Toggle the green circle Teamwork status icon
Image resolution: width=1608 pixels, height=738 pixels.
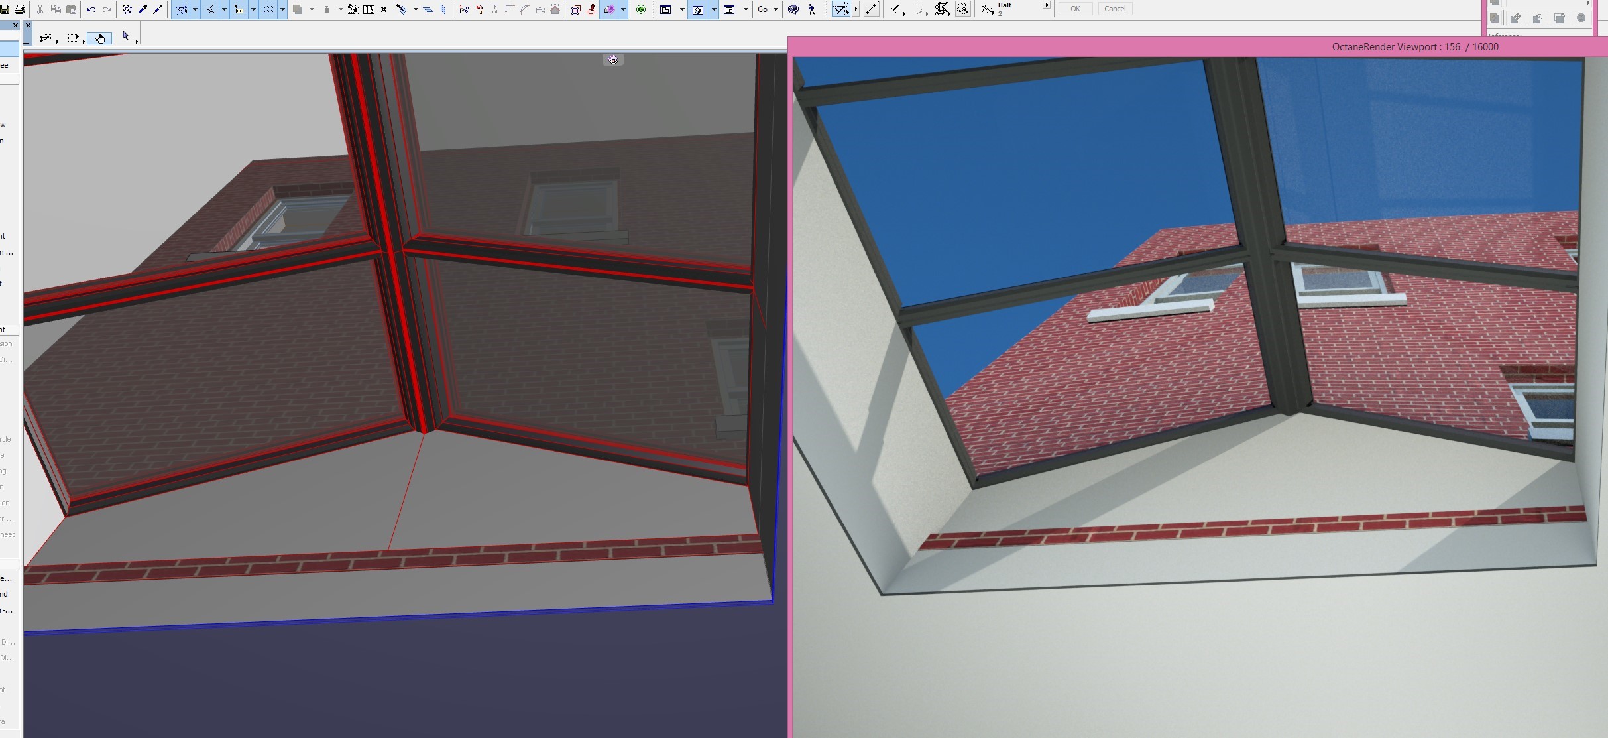(641, 9)
